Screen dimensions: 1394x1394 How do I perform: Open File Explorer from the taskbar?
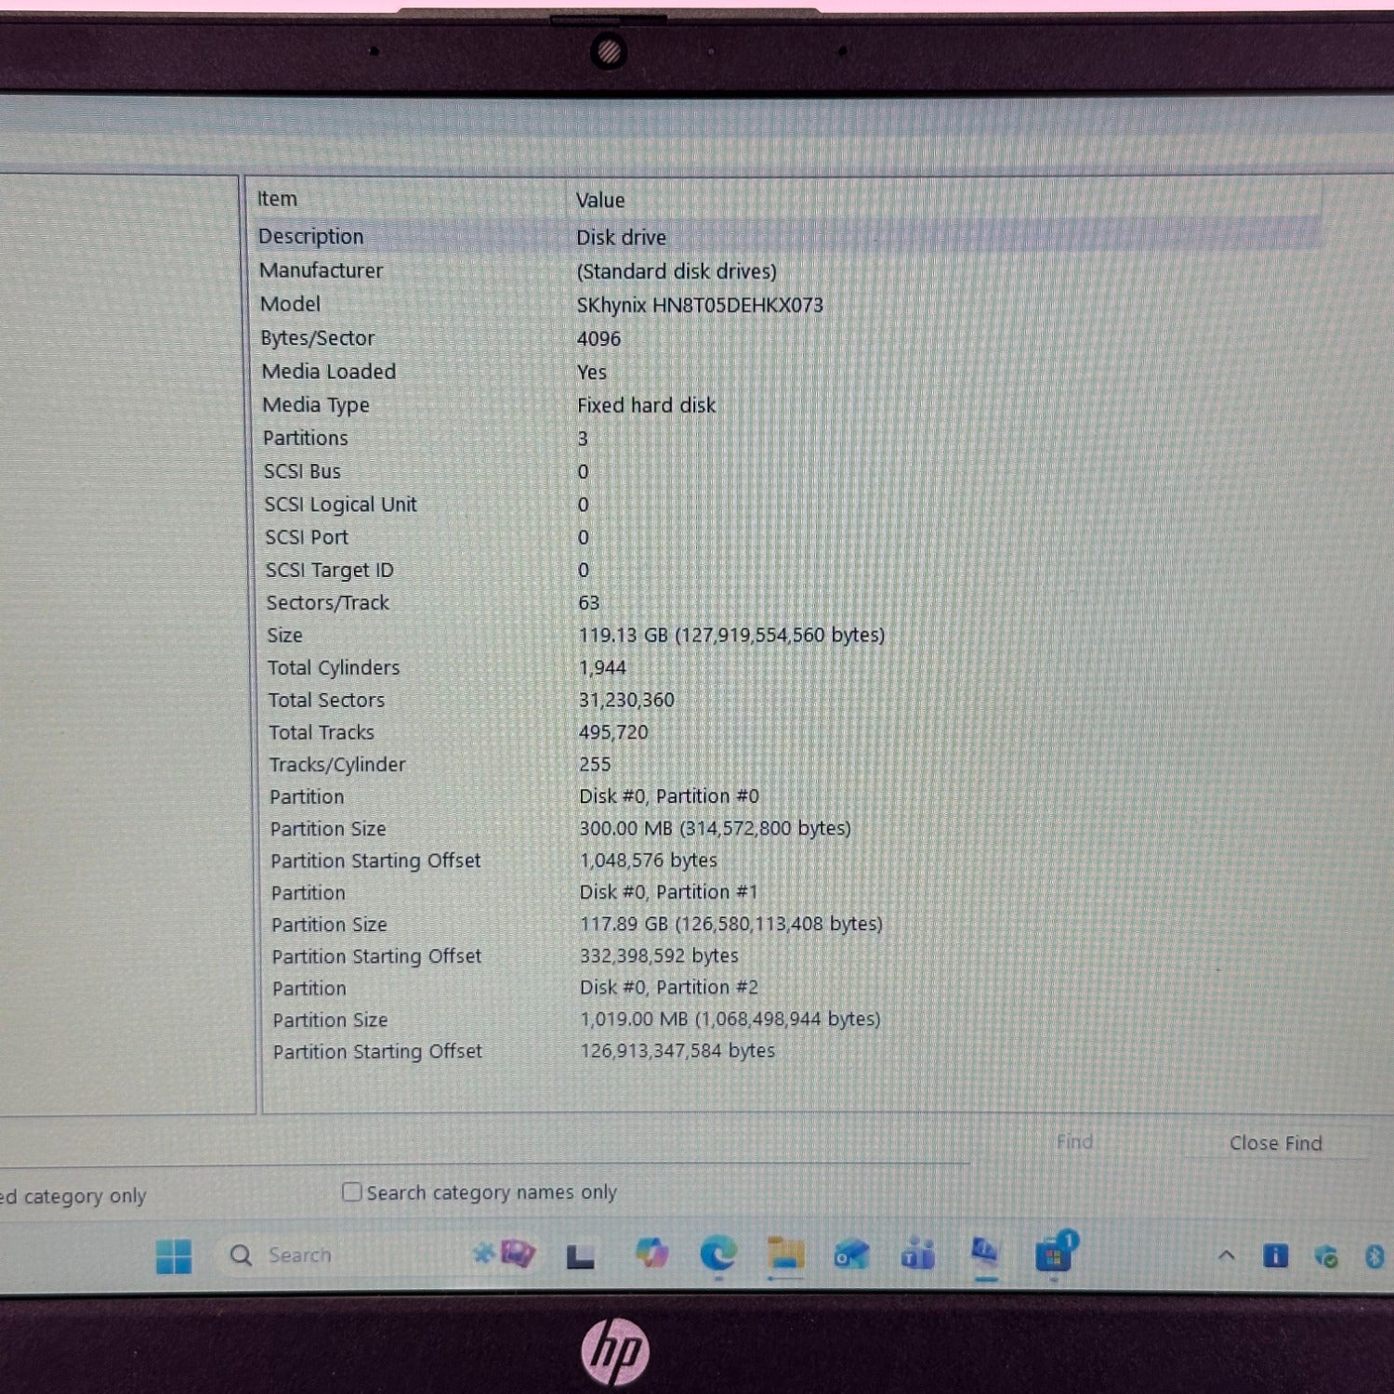[x=785, y=1255]
